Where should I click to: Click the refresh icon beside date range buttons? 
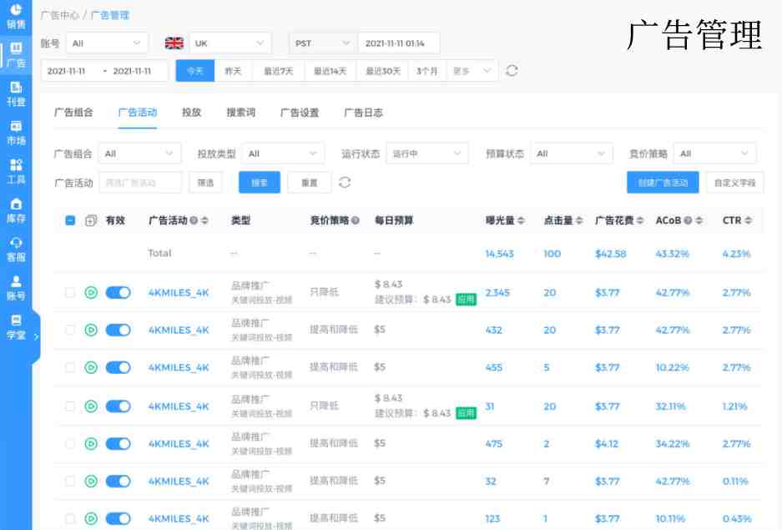tap(512, 71)
